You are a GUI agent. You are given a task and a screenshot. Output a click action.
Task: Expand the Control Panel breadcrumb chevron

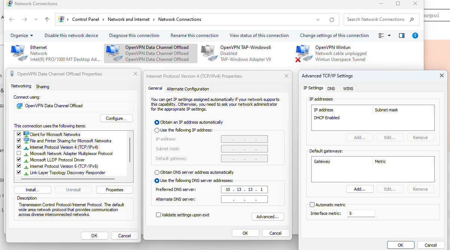104,19
